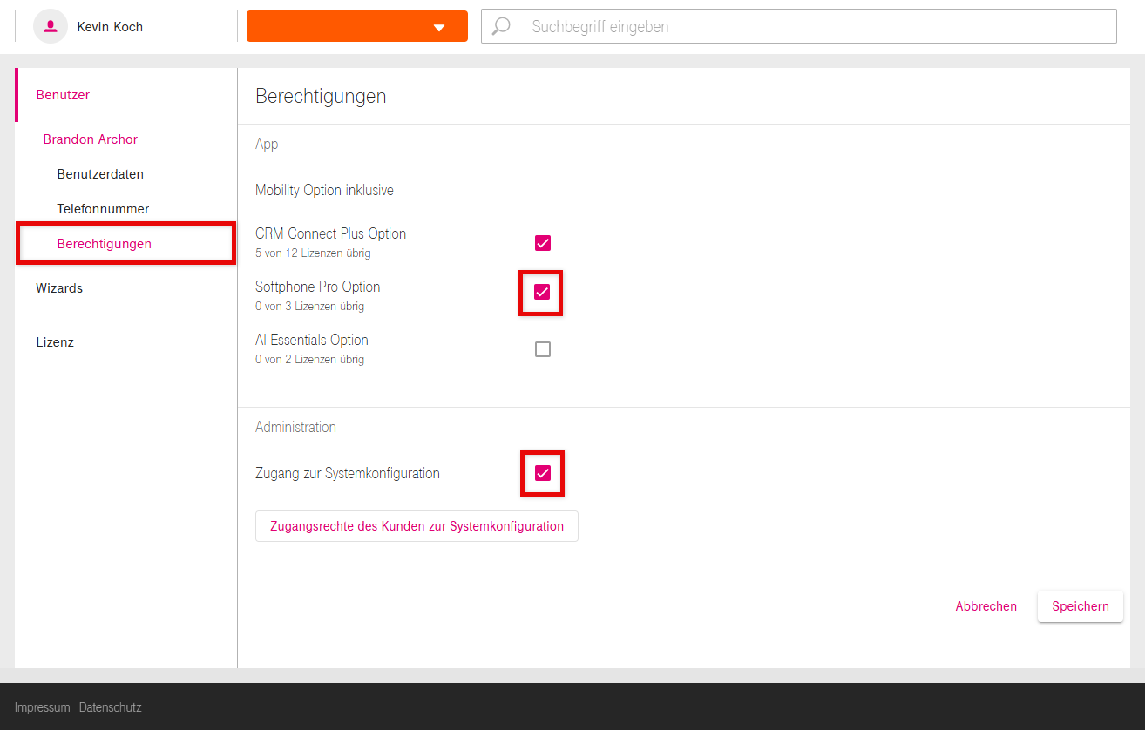Open the Lizenz section

click(x=55, y=342)
